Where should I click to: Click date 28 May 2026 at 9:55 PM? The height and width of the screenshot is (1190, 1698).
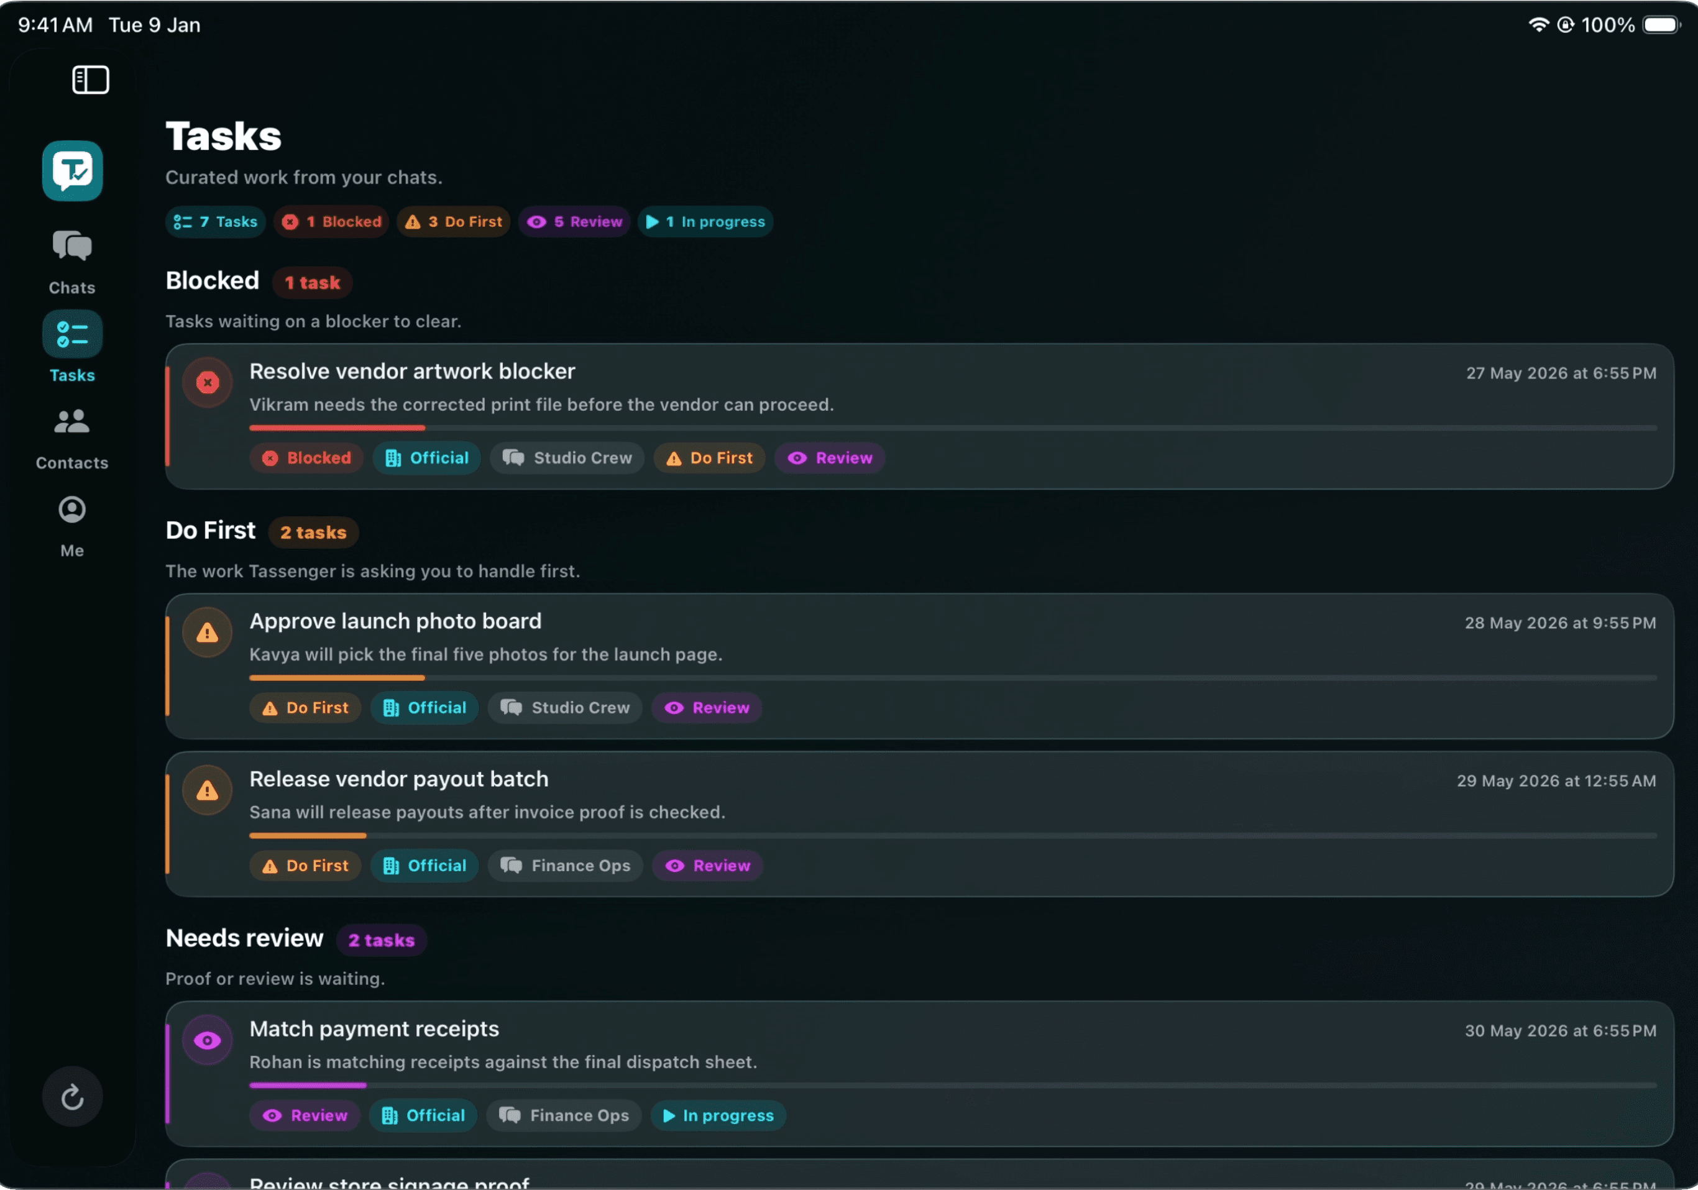1561,623
